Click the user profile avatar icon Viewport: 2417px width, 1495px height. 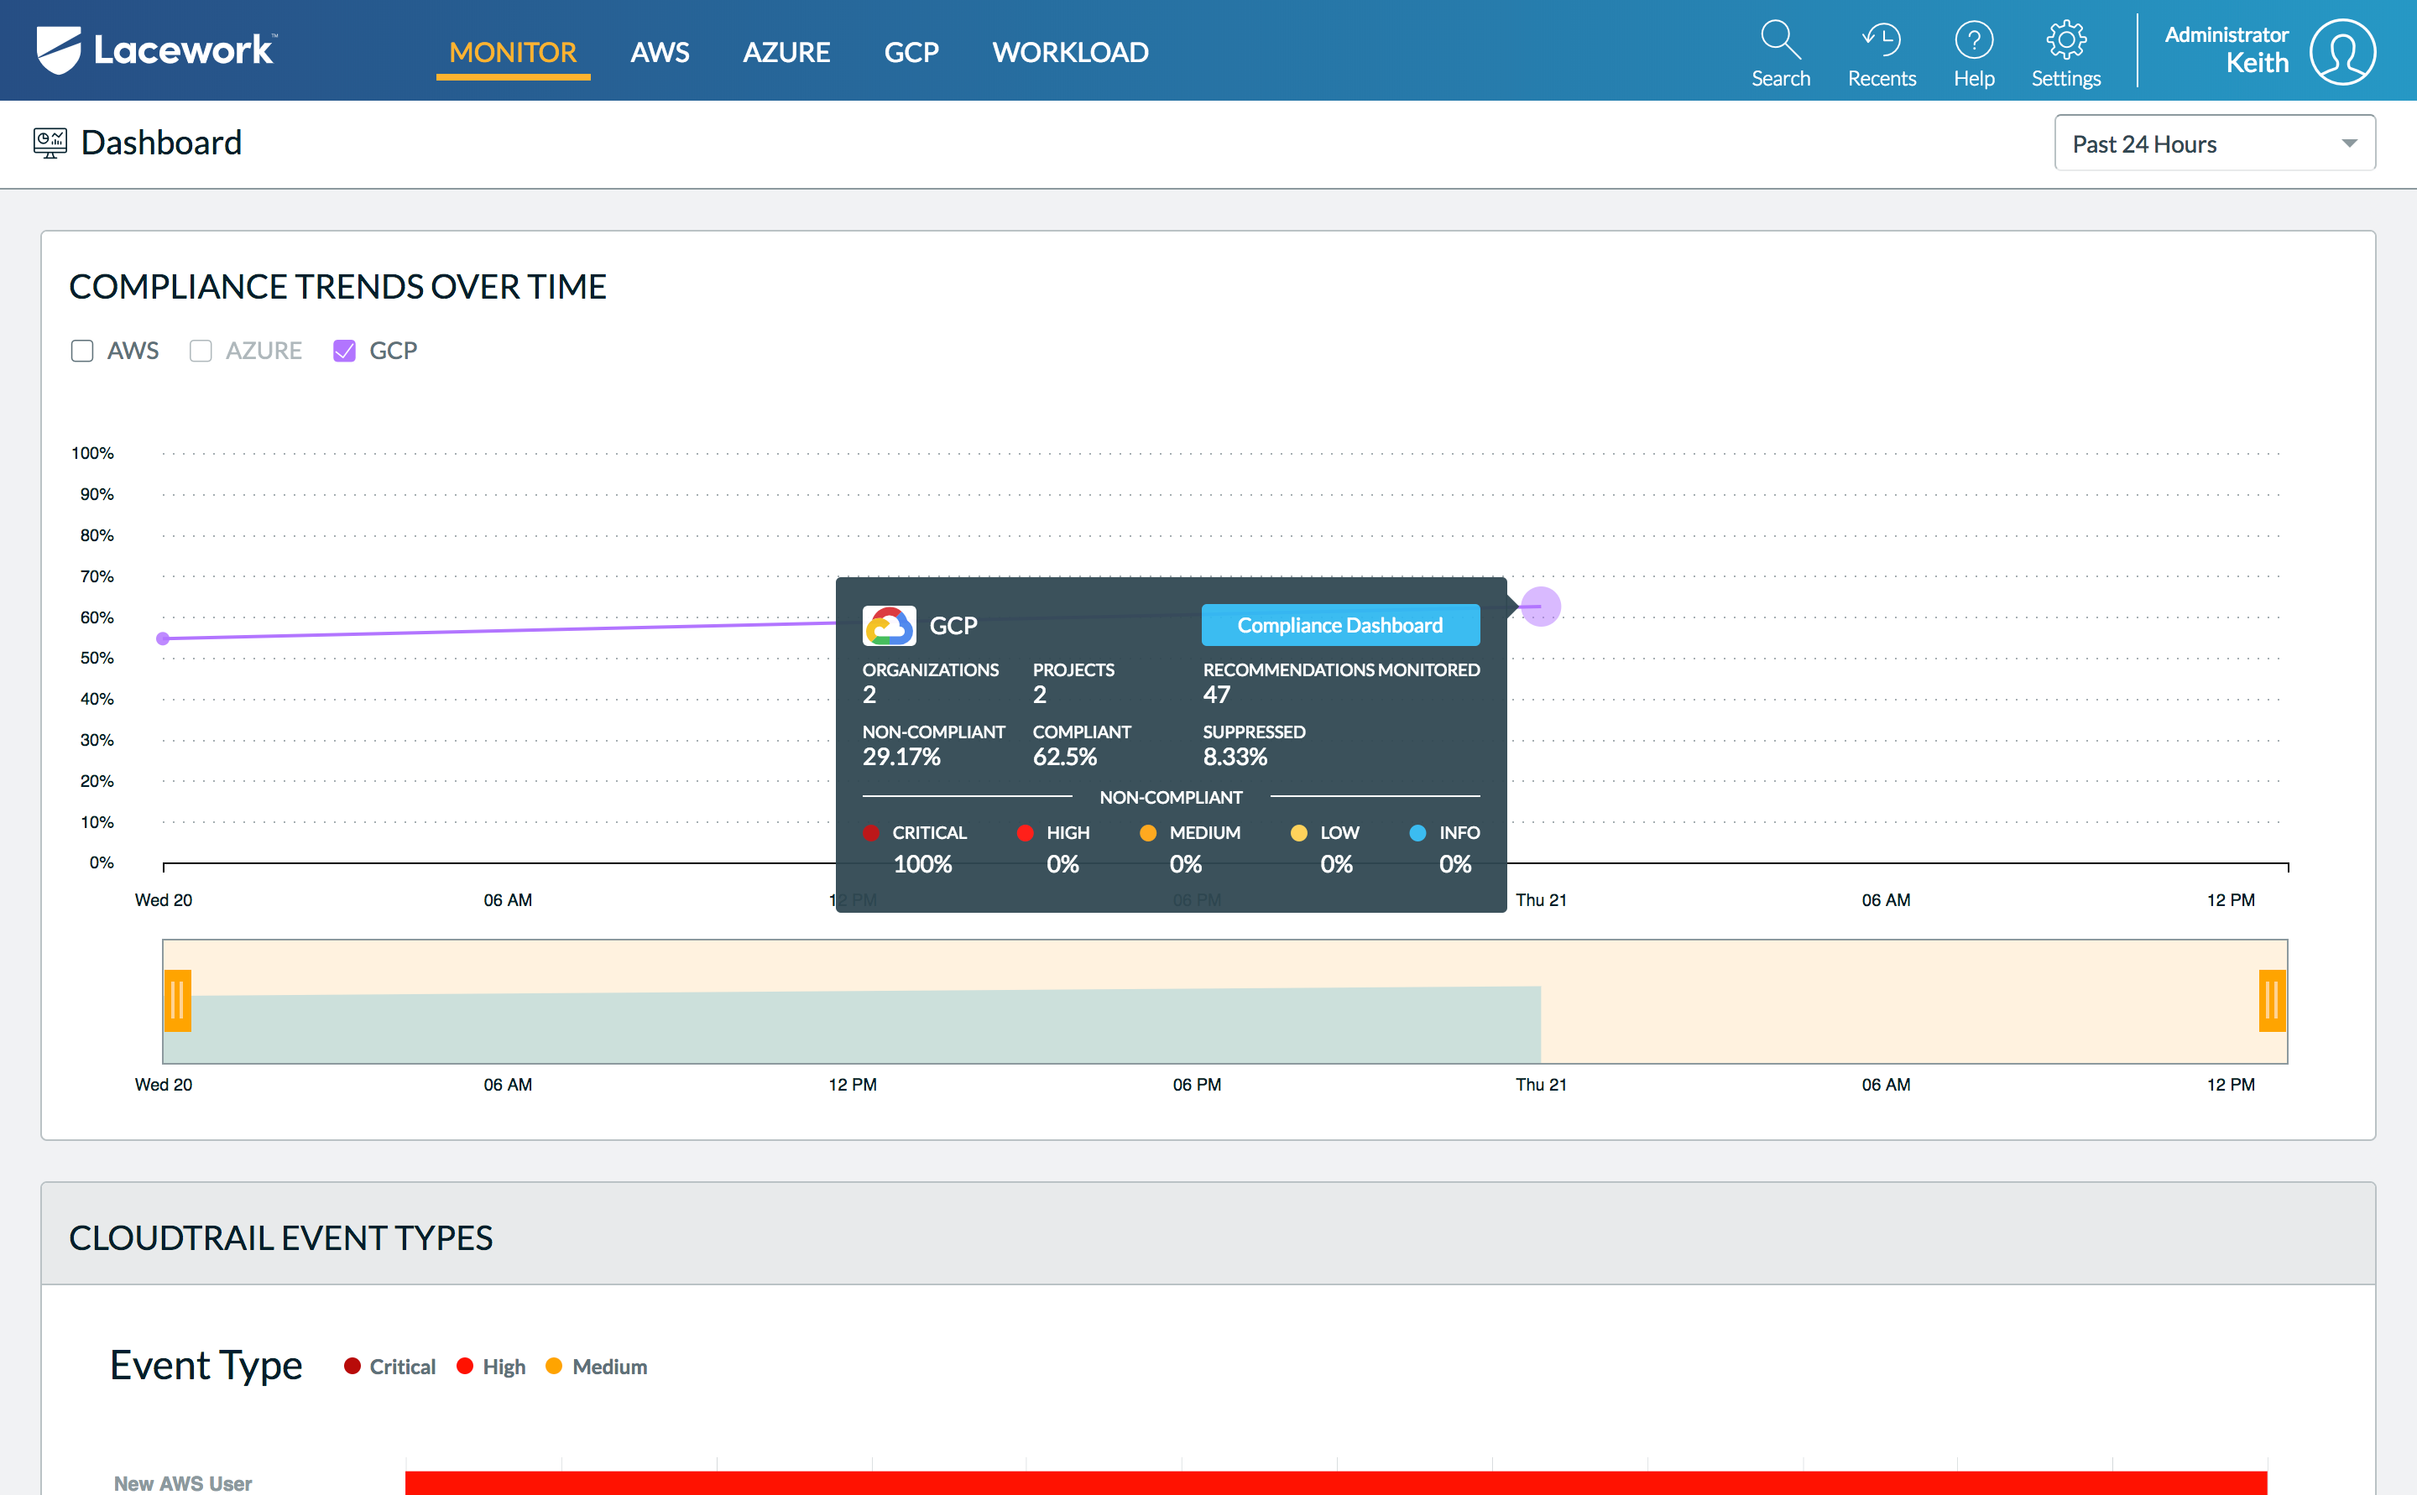pos(2341,51)
